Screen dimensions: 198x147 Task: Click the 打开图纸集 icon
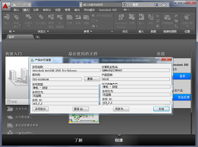pyautogui.click(x=10, y=117)
